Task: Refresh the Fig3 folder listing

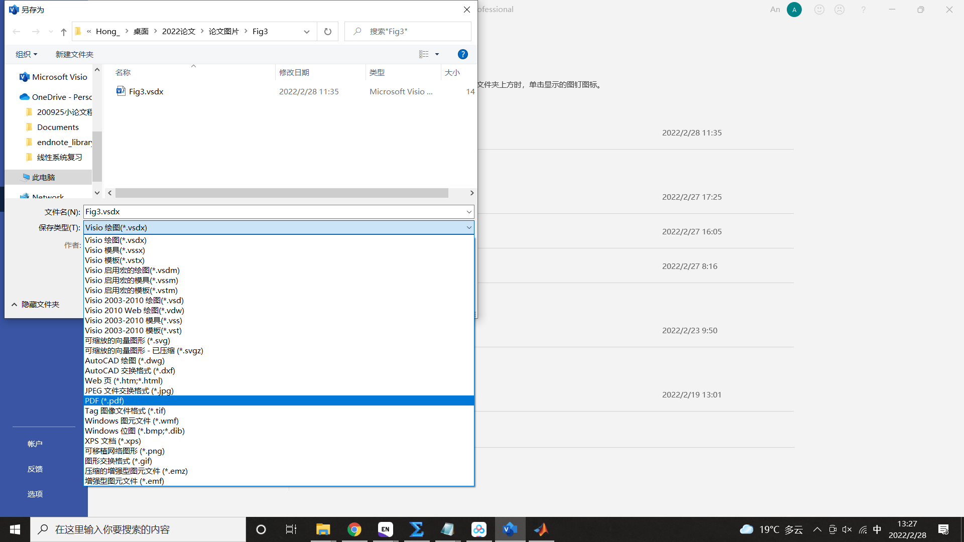Action: [328, 32]
